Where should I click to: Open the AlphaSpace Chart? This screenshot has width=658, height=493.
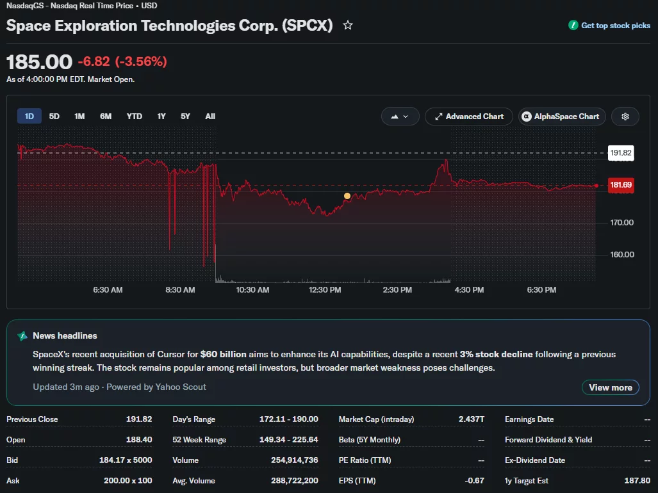(561, 117)
